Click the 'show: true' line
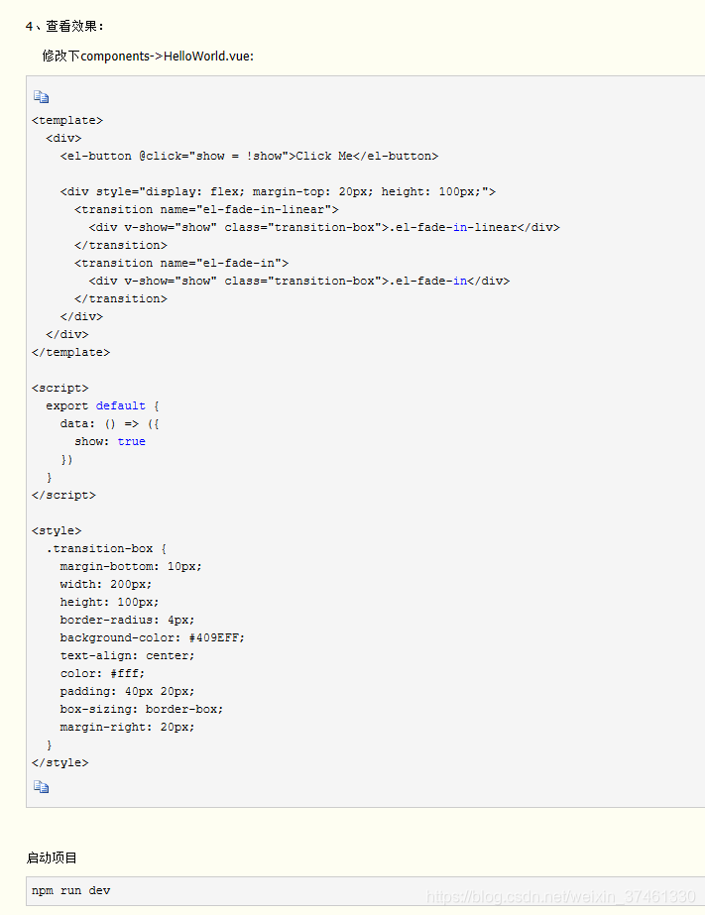This screenshot has height=915, width=705. [110, 442]
